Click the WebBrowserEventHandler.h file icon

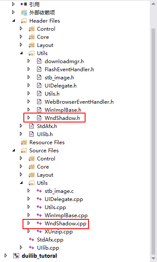39,102
